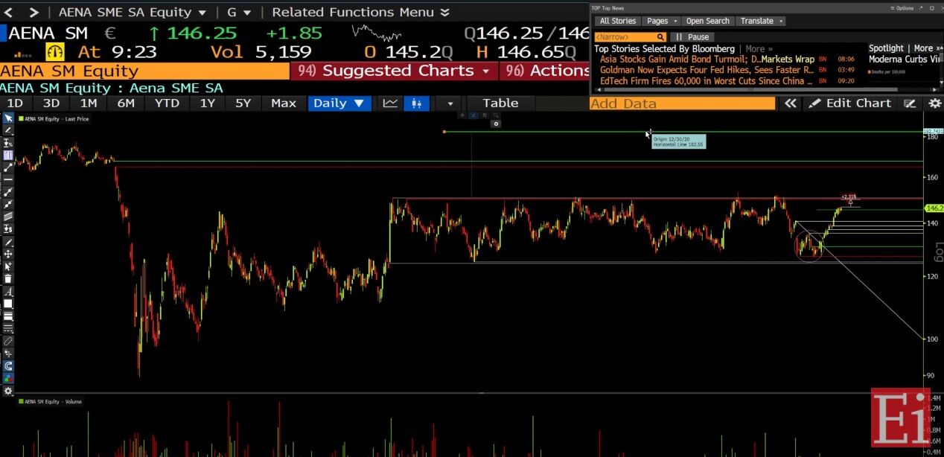The image size is (944, 457).
Task: Set range to 1M
Action: tap(89, 103)
